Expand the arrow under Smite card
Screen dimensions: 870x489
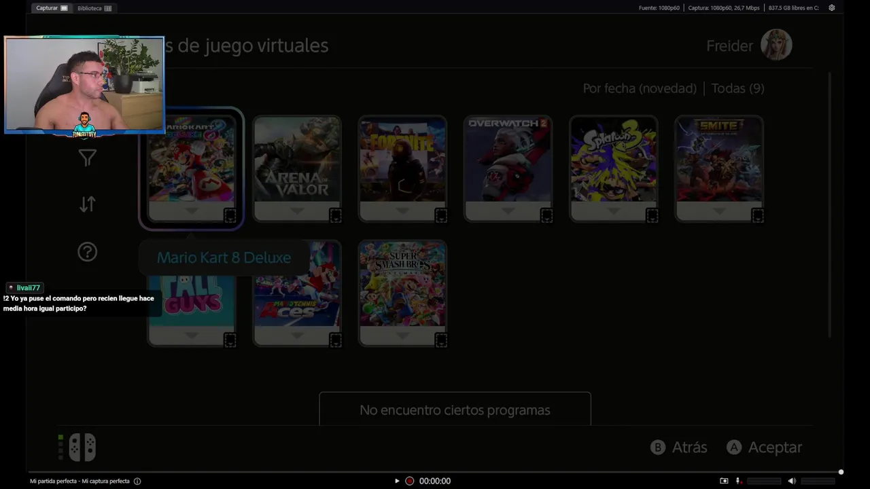tap(718, 211)
